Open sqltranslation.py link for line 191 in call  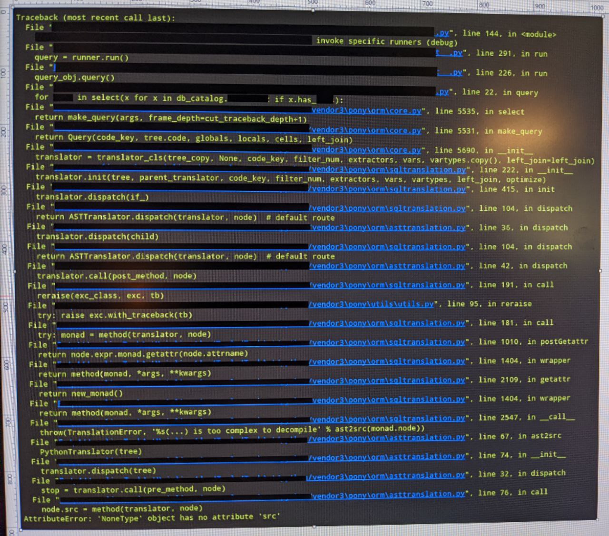pos(387,285)
